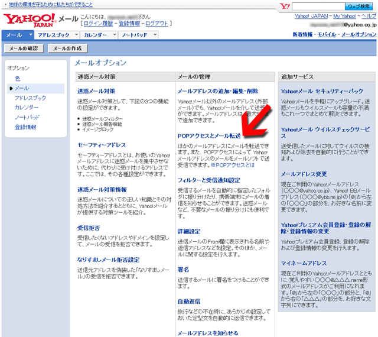Select 色 in the options sidebar
Image resolution: width=378 pixels, height=337 pixels.
tap(17, 79)
